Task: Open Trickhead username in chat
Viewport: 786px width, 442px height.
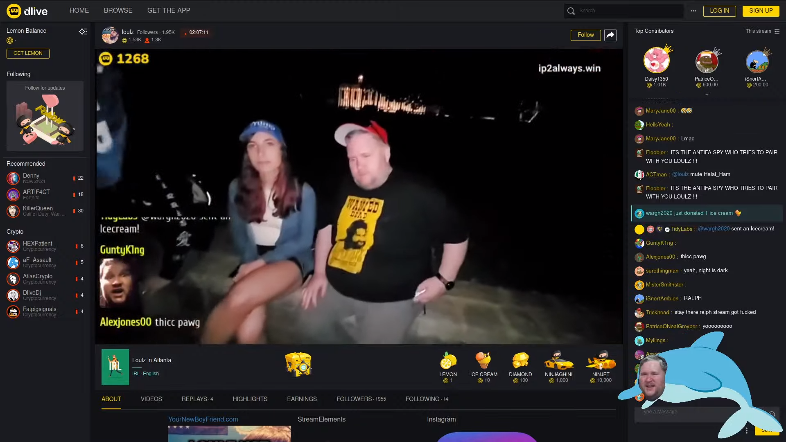Action: [657, 313]
